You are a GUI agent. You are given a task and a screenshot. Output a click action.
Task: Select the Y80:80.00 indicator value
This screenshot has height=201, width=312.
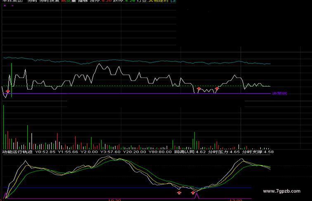160,152
